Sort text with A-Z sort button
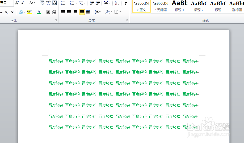This screenshot has width=244, height=143. point(117,3)
